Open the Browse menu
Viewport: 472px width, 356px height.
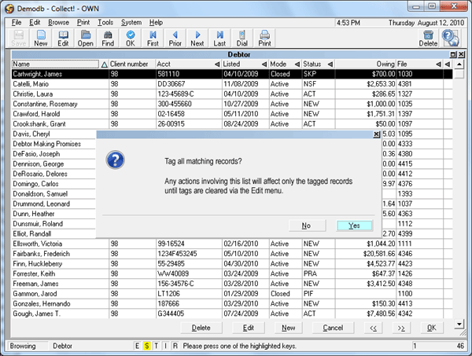click(58, 23)
